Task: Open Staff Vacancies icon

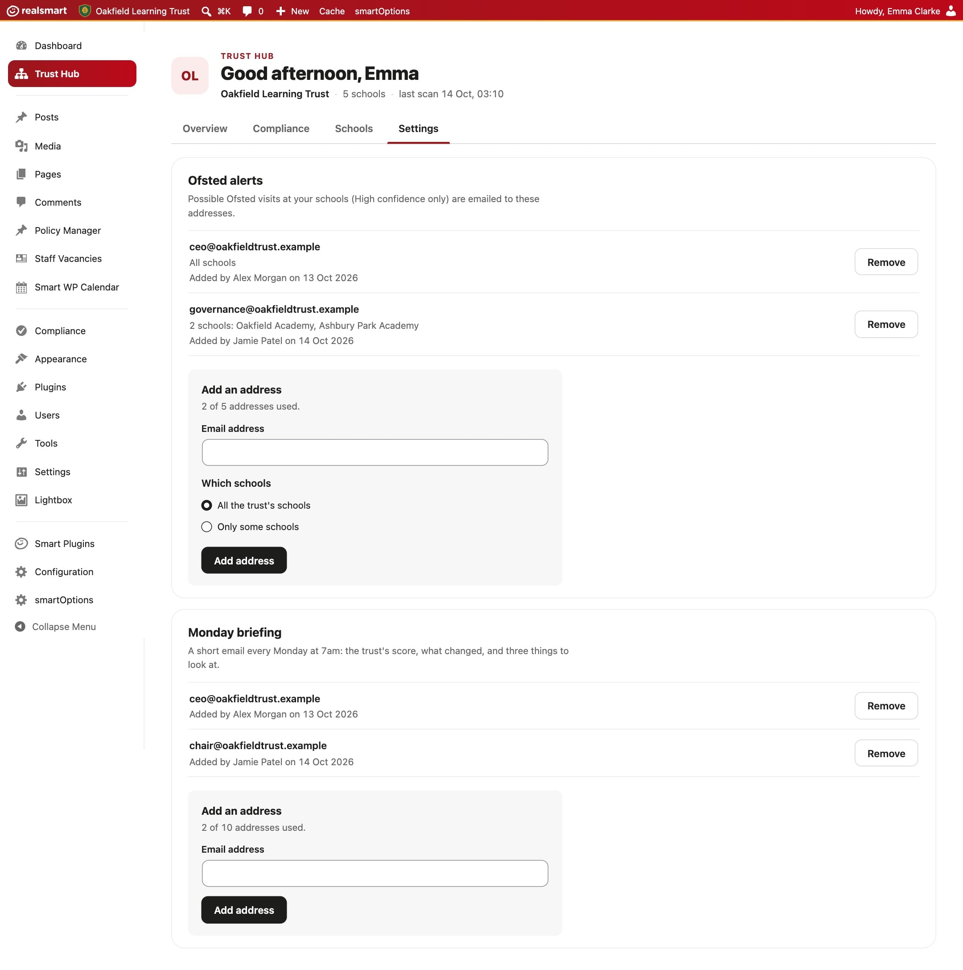Action: (x=21, y=259)
